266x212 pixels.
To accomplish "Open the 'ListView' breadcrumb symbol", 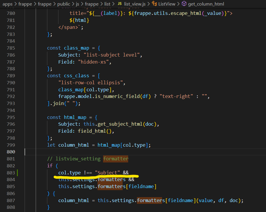I will point(167,4).
